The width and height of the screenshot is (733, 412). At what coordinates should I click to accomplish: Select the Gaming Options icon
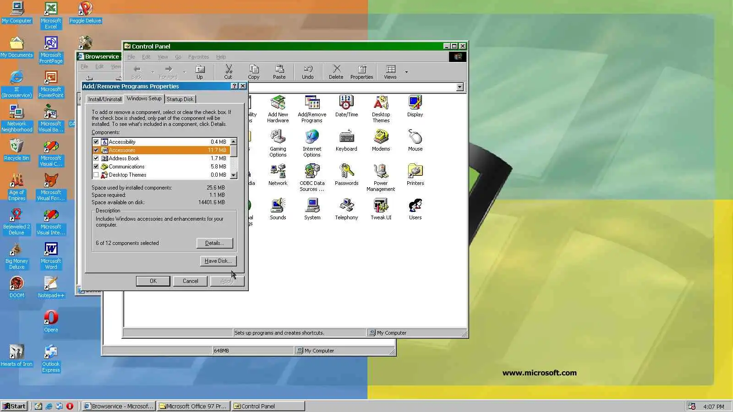pos(278,143)
